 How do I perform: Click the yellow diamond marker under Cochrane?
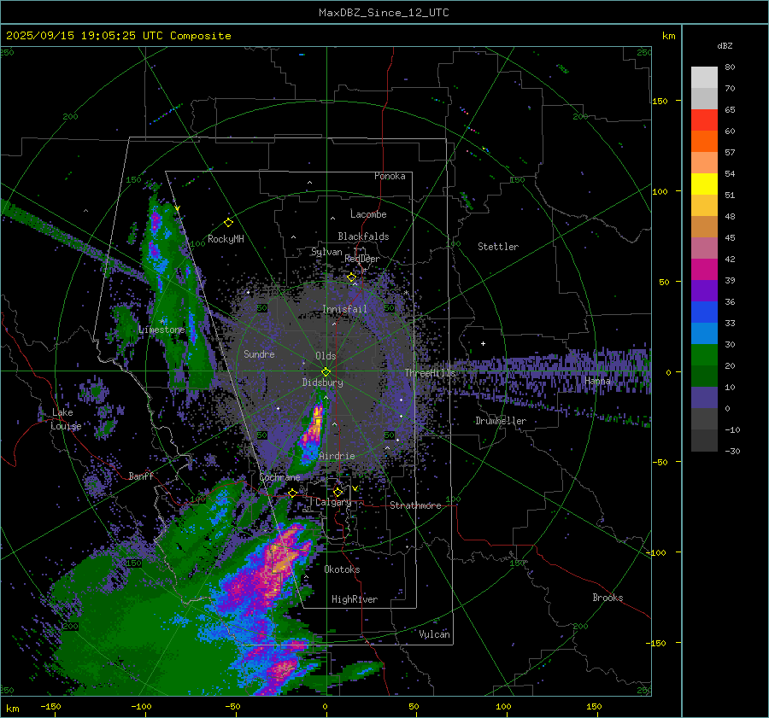(292, 493)
